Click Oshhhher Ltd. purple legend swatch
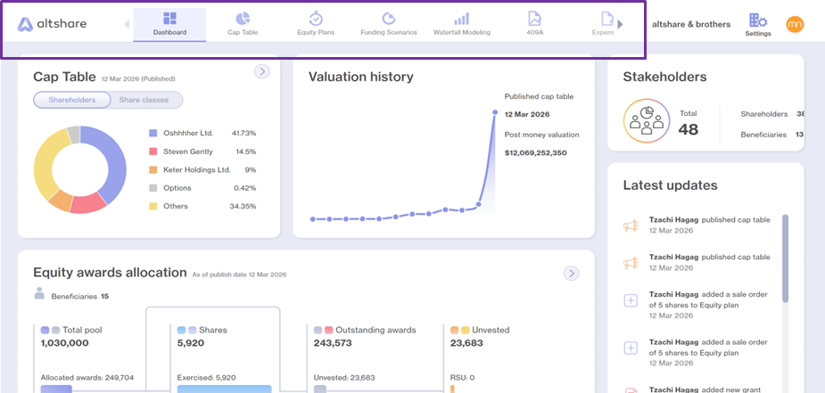The image size is (825, 393). tap(153, 134)
